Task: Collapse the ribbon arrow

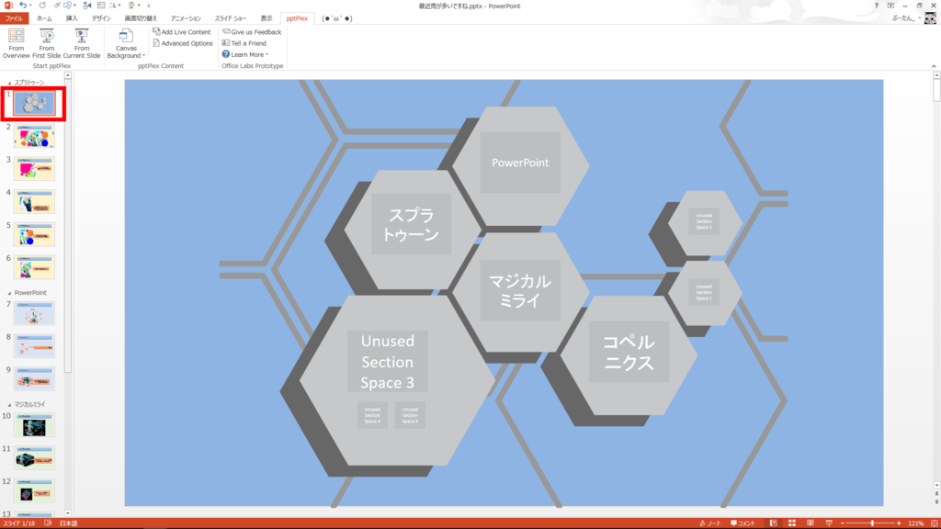Action: click(x=934, y=66)
